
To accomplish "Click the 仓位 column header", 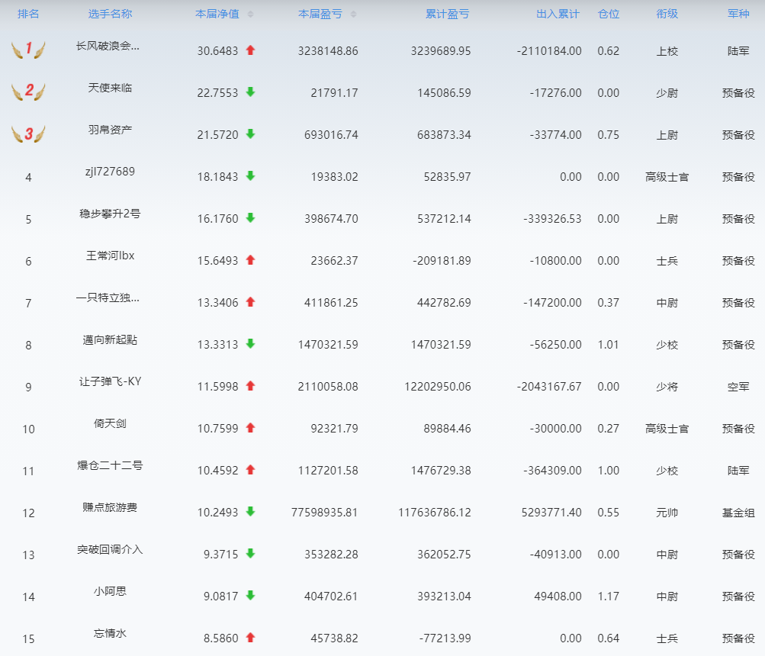I will (609, 14).
